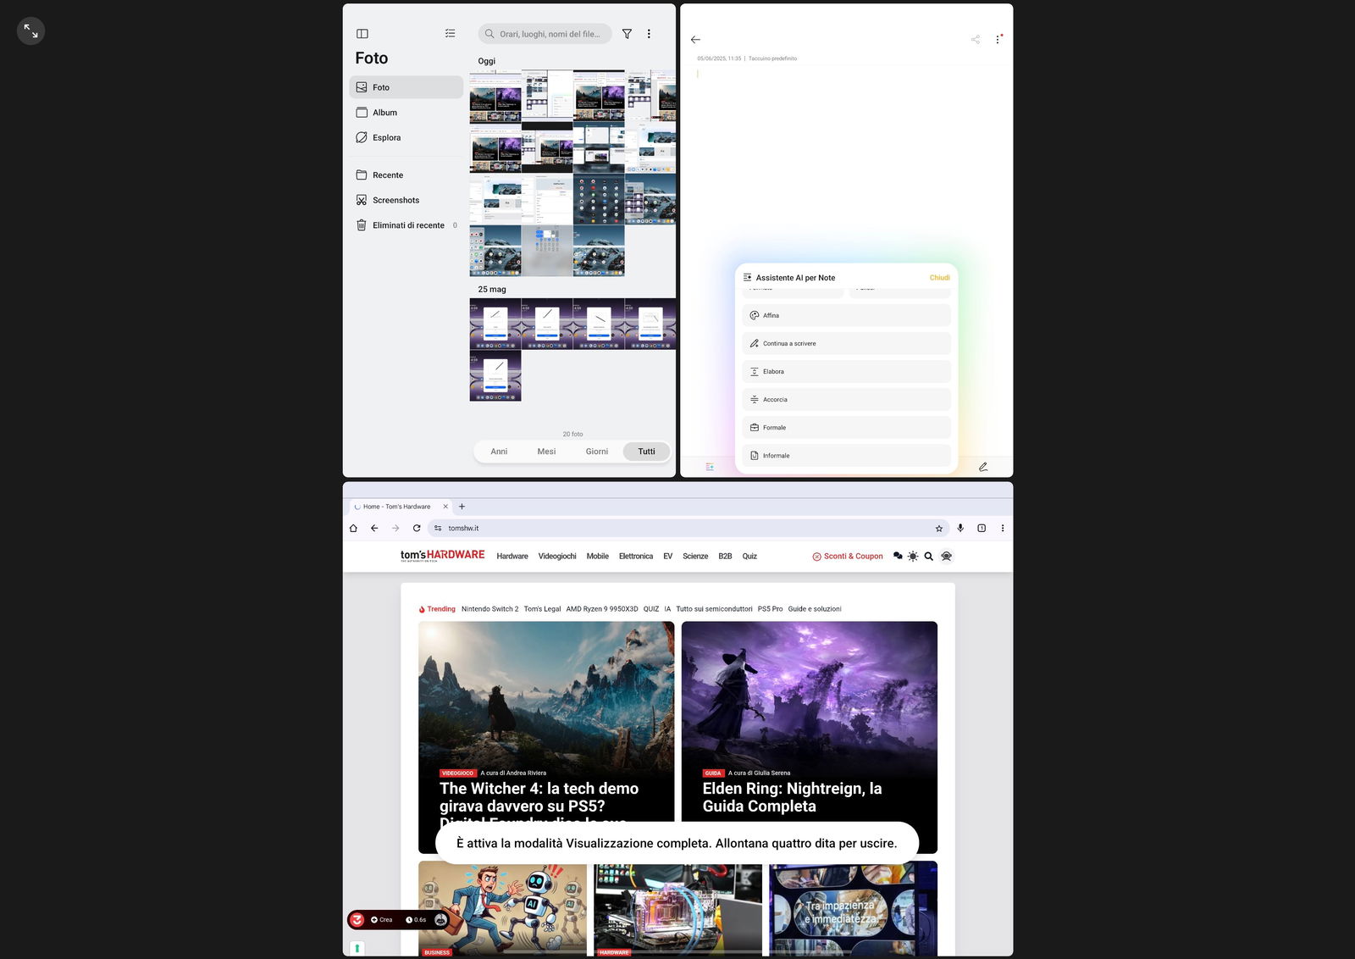Select the Tutti view tab

[x=646, y=452]
